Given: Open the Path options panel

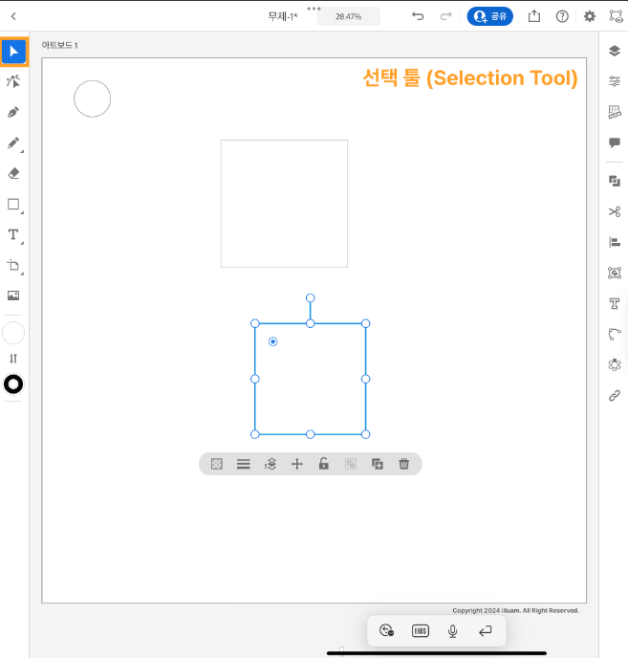Looking at the screenshot, I should [615, 334].
